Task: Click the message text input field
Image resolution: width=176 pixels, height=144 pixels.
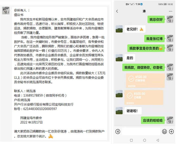Action: pos(141,131)
